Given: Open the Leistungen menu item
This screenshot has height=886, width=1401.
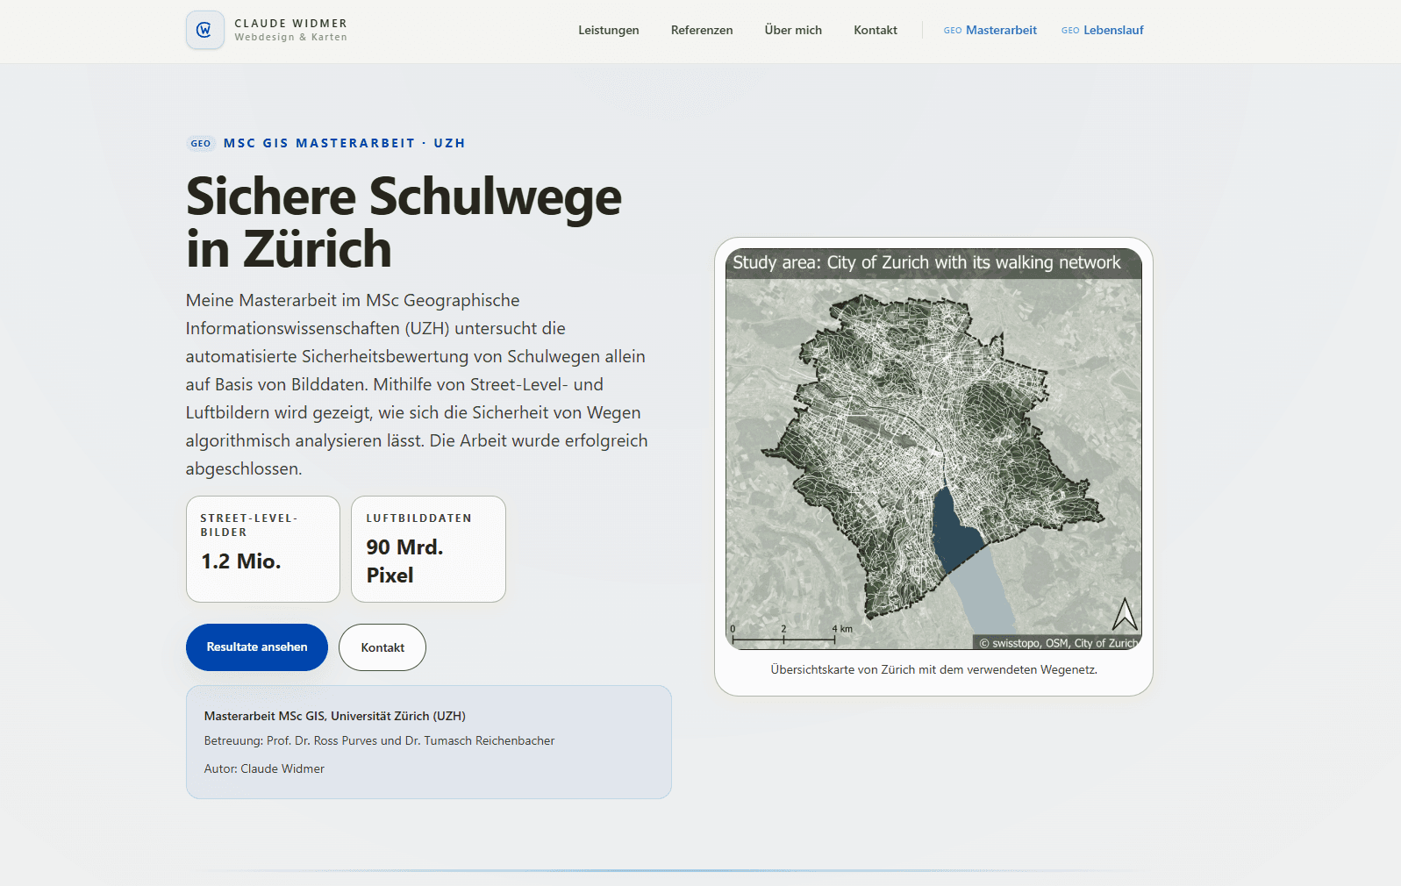Looking at the screenshot, I should point(609,30).
